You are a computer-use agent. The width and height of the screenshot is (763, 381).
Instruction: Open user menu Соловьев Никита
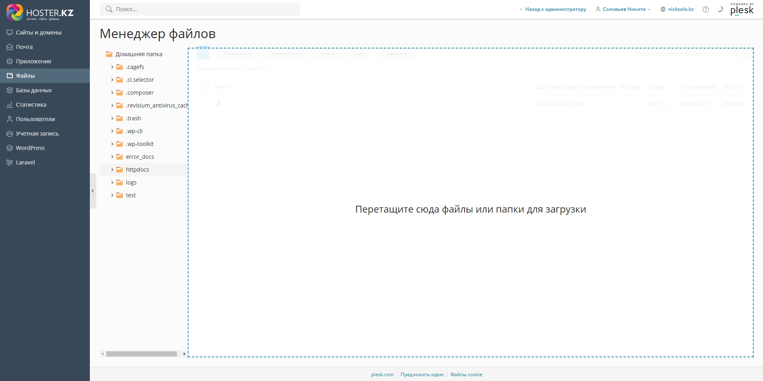[x=624, y=9]
